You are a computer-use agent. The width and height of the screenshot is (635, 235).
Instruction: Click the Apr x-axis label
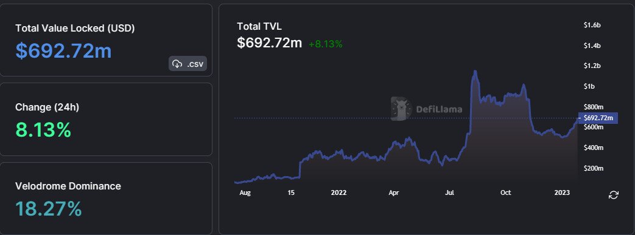[x=394, y=193]
